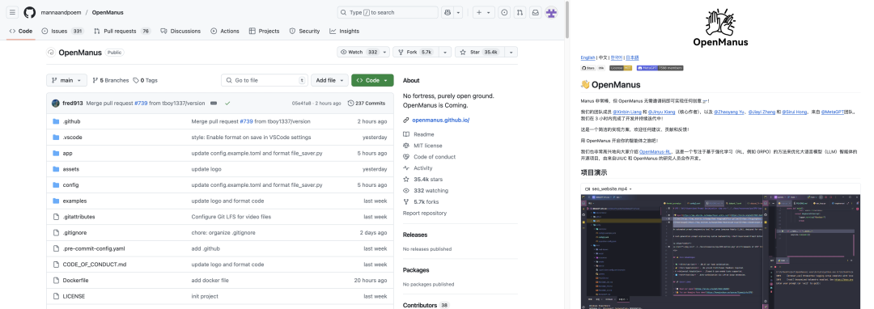This screenshot has height=309, width=874.
Task: Open the user avatar menu
Action: coord(551,12)
